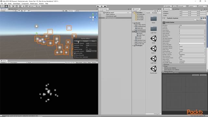Click the Play button
Image resolution: width=208 pixels, height=117 pixels.
pyautogui.click(x=98, y=6)
